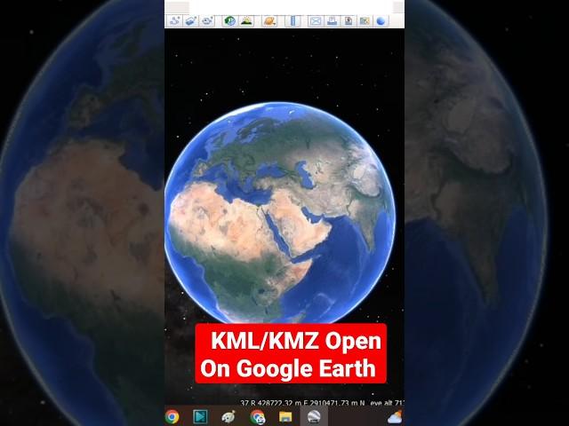Viewport: 569px width, 426px height.
Task: Click the Add Path toolbar icon
Action: coord(174,21)
